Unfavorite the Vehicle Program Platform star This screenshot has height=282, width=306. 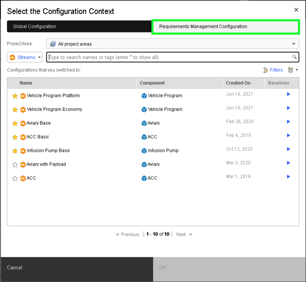tap(15, 96)
